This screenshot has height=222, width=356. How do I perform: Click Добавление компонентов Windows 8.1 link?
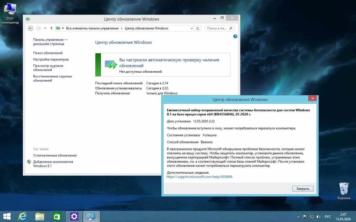coord(53,164)
